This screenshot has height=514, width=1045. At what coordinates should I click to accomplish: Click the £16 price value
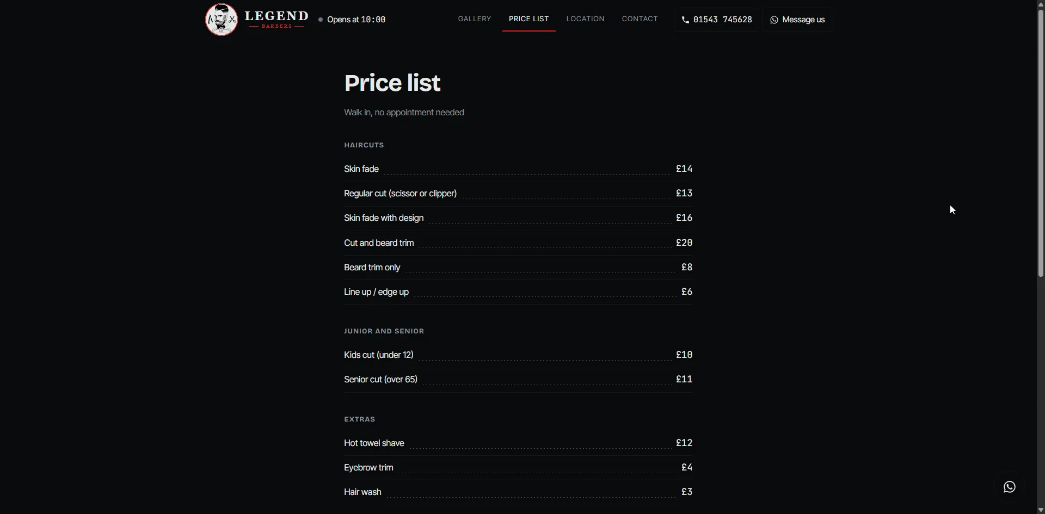tap(684, 218)
